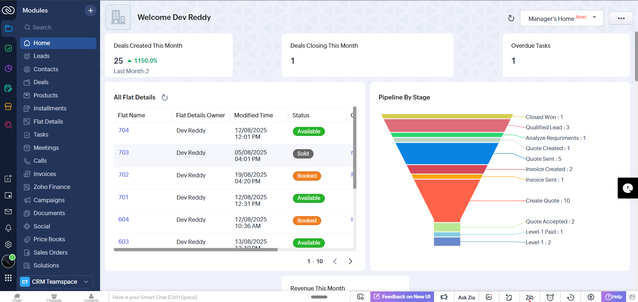The width and height of the screenshot is (638, 302).
Task: Open the calendar icon in left rail
Action: (x=8, y=195)
